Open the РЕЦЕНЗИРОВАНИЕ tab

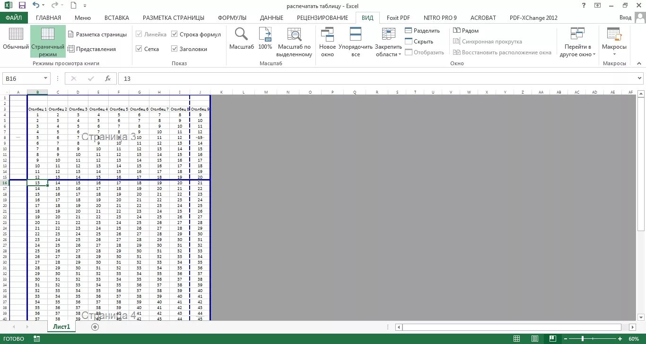pos(323,18)
